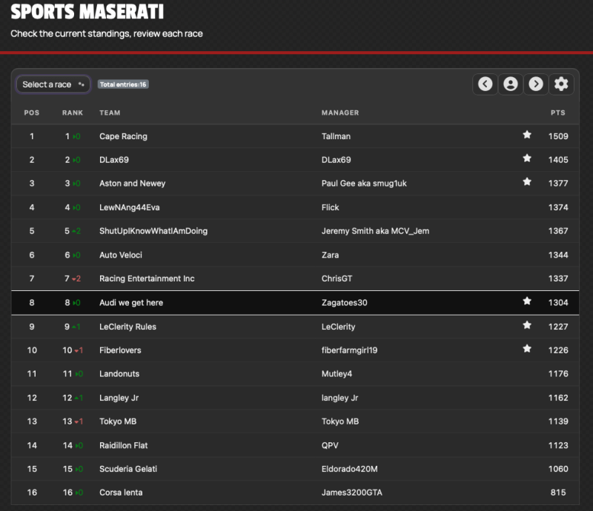Click manager fiberfarmgirl19
The height and width of the screenshot is (511, 593).
(349, 350)
